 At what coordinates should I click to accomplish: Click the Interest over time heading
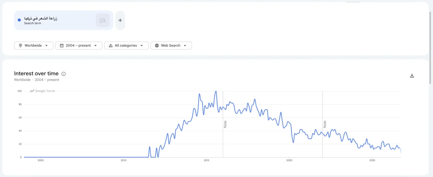[x=36, y=74]
